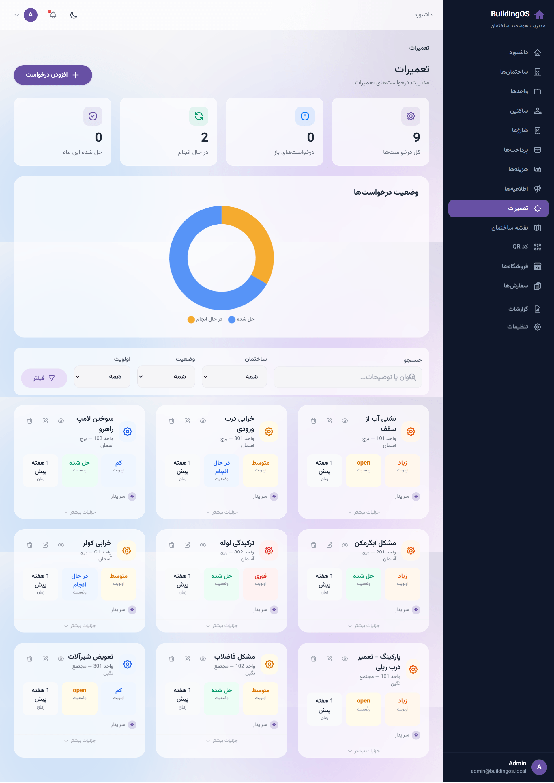
Task: Edit the خرابی کولر request
Action: point(45,545)
